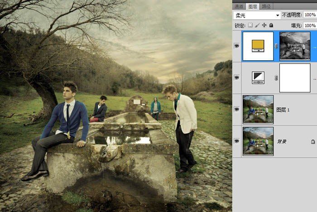Select the white mask of black-white layer
The image size is (317, 212).
[x=295, y=78]
